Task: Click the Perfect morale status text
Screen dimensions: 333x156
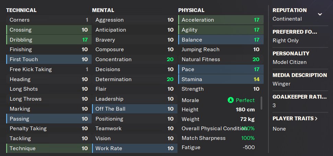Action: (245, 100)
